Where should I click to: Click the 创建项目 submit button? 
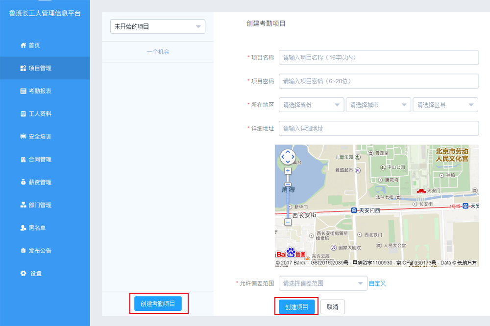[297, 306]
